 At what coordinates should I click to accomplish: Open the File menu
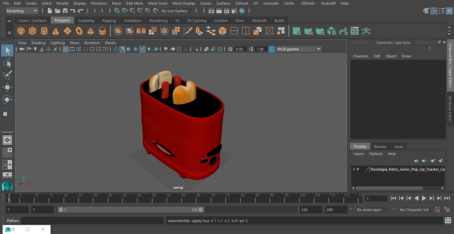click(6, 3)
